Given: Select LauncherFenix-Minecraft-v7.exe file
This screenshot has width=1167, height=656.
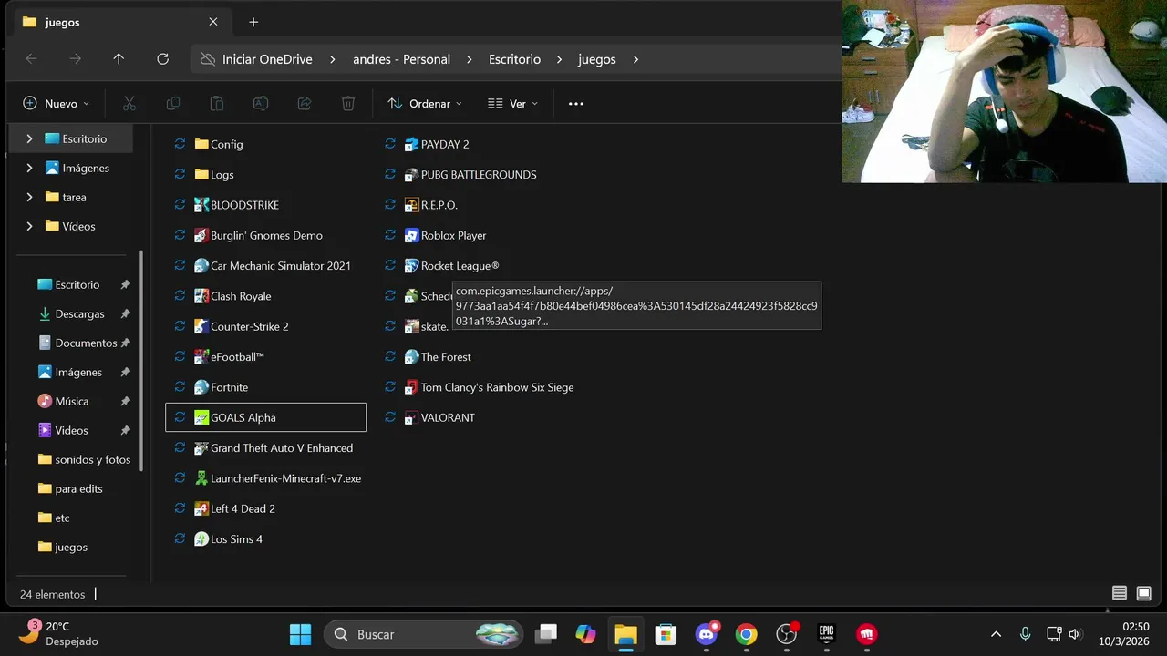Looking at the screenshot, I should (x=278, y=478).
